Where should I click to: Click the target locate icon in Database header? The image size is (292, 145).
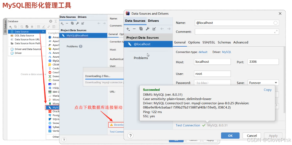(50, 21)
